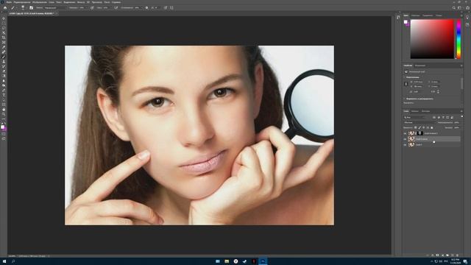Open the symmetry paint options icon
The width and height of the screenshot is (471, 265).
171,8
